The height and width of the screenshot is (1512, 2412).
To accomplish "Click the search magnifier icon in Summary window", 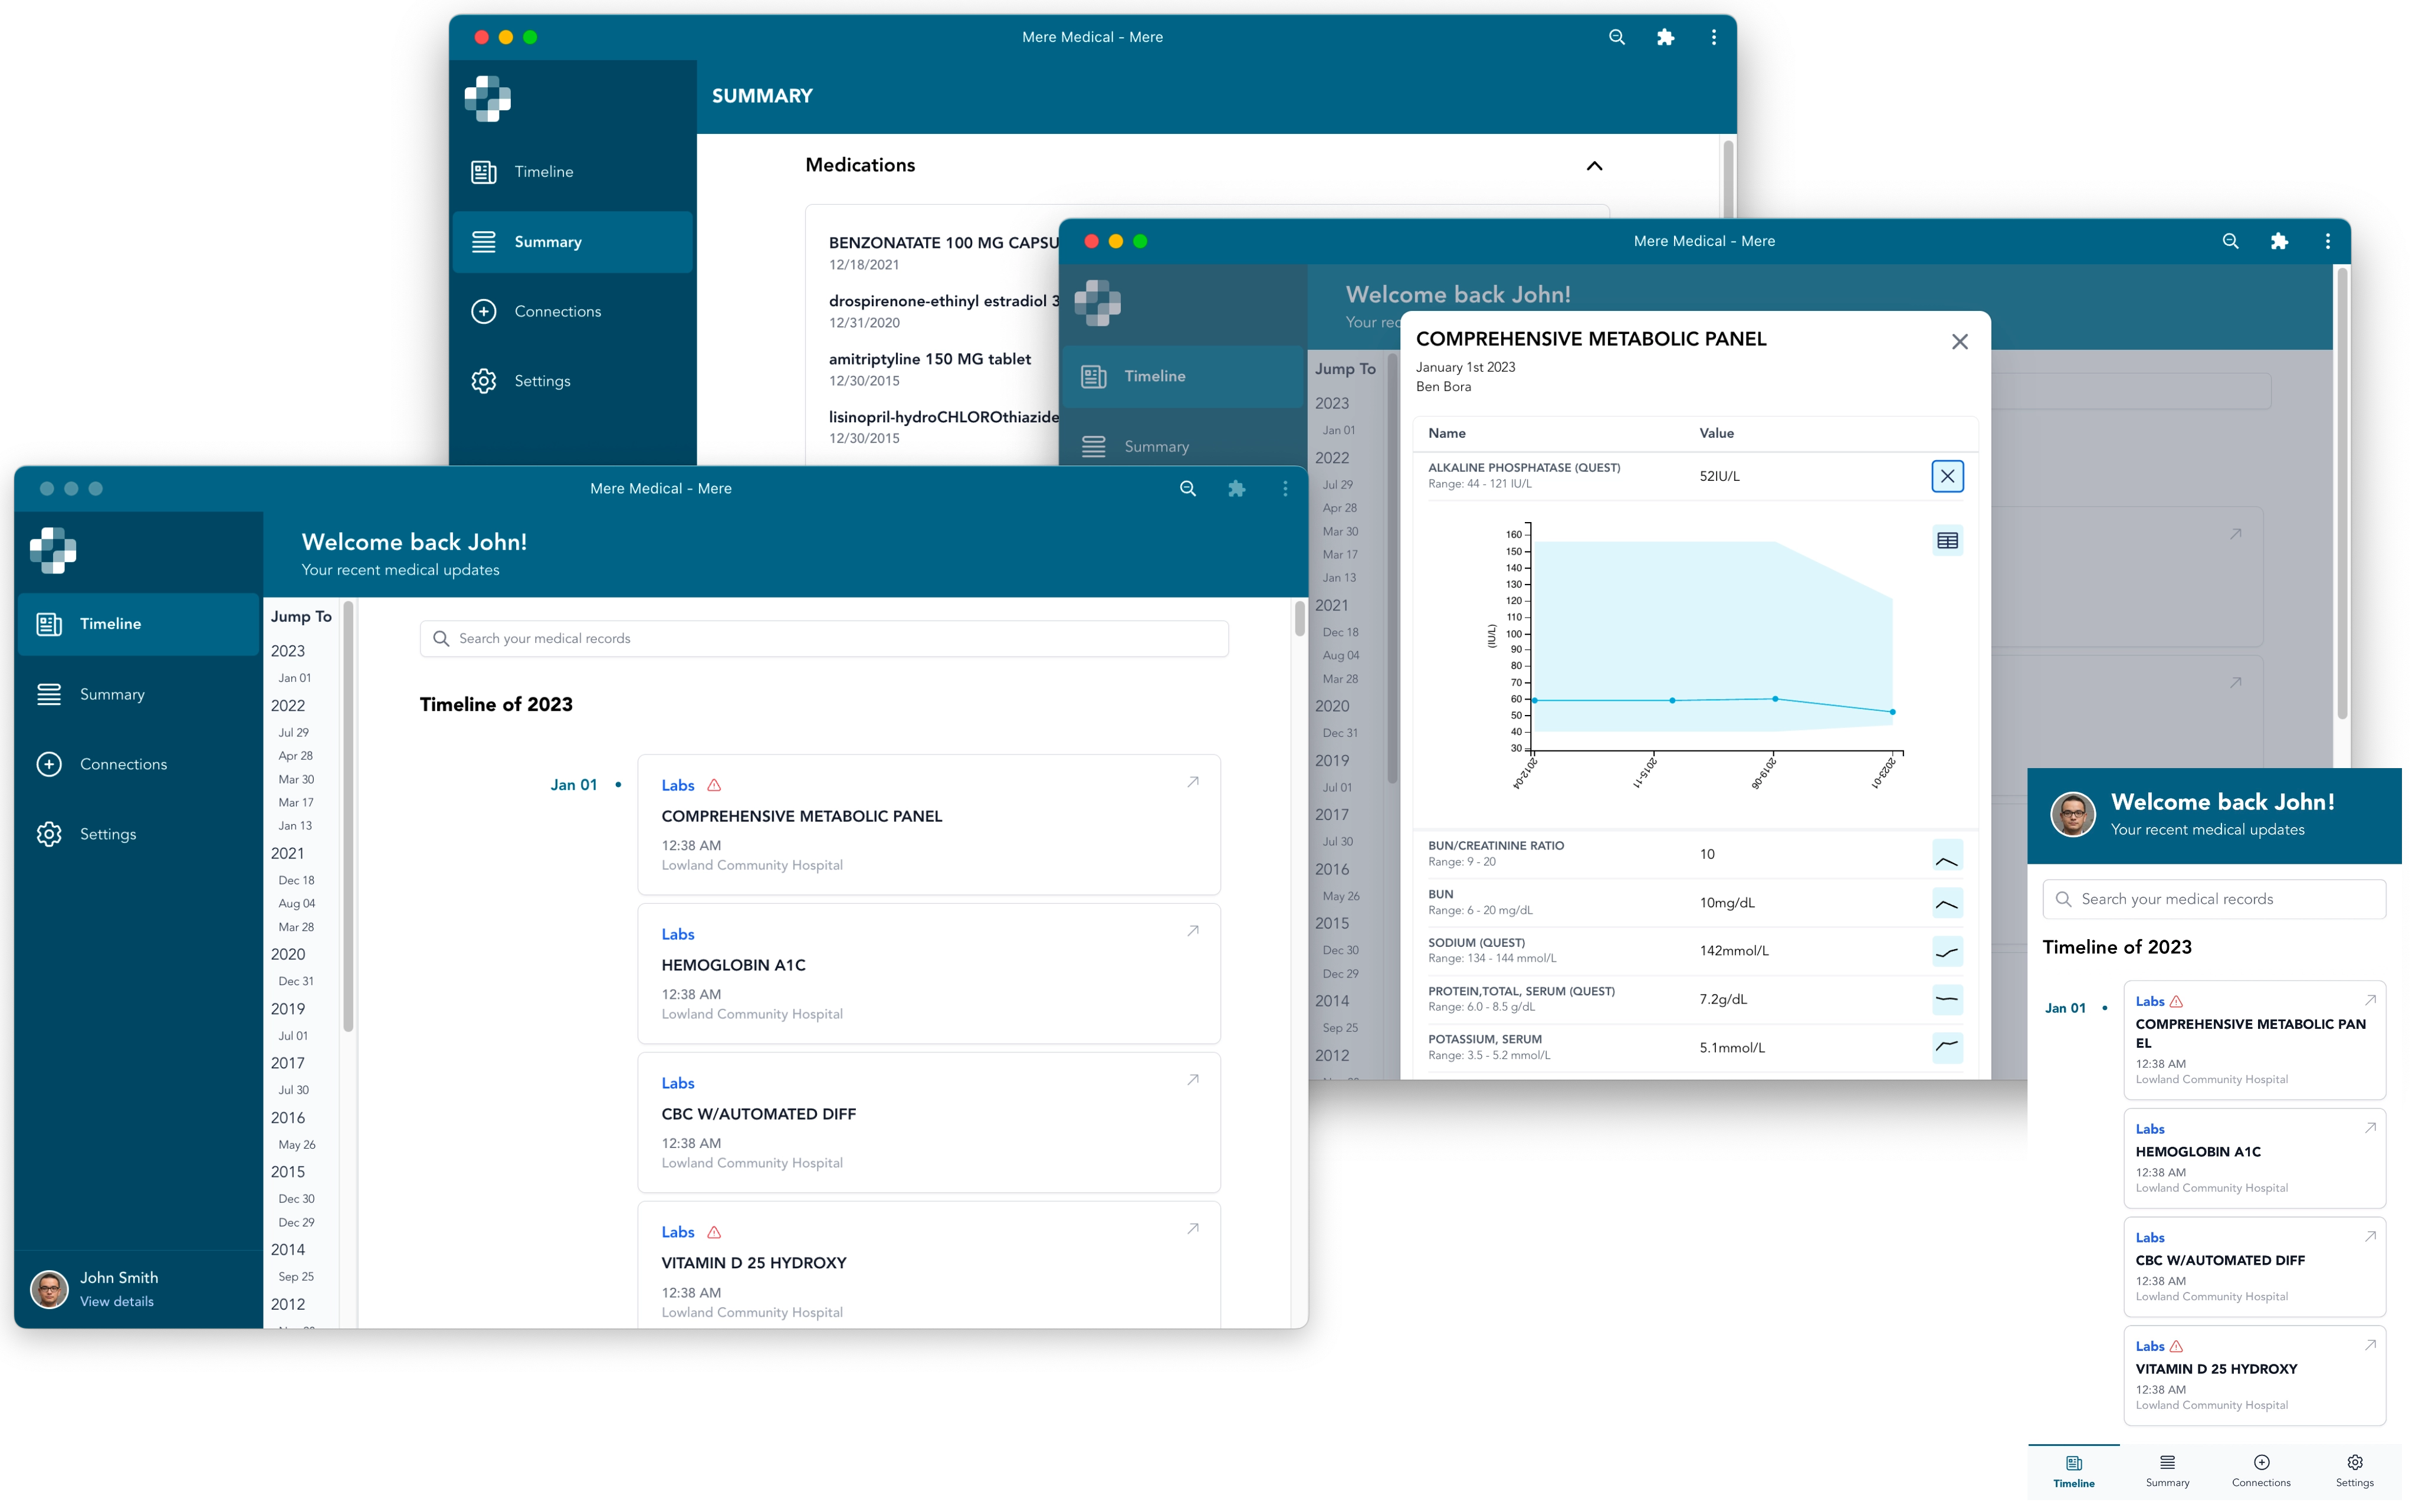I will point(1616,37).
